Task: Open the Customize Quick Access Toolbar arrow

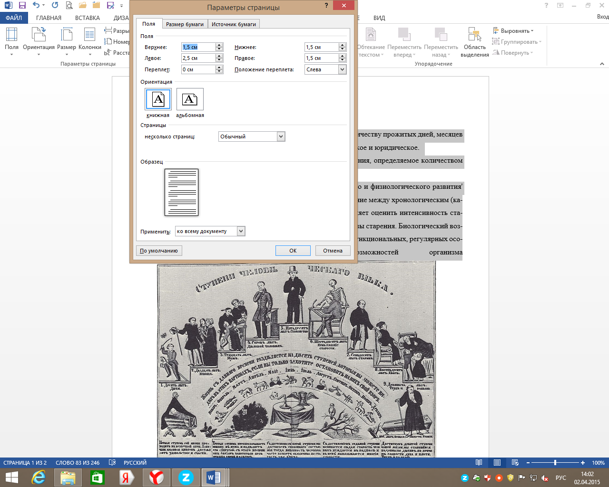Action: [x=122, y=6]
